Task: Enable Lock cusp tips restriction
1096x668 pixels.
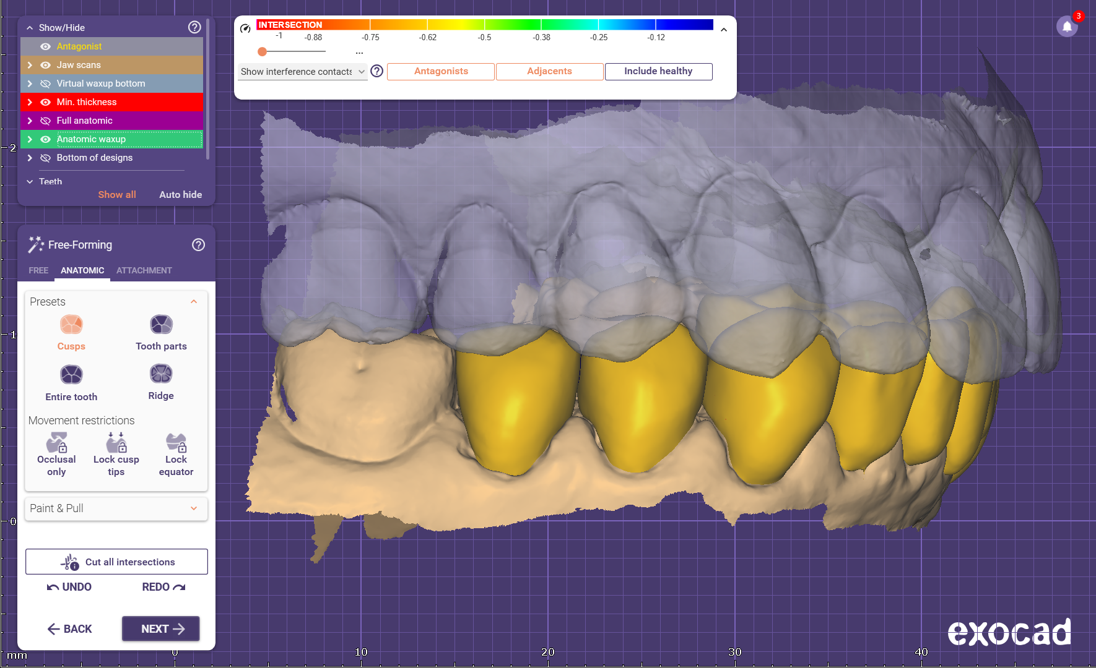Action: [116, 443]
